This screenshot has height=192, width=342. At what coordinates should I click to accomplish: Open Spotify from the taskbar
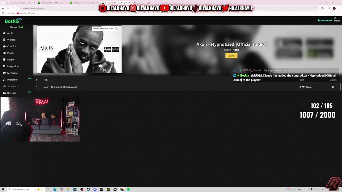128,189
